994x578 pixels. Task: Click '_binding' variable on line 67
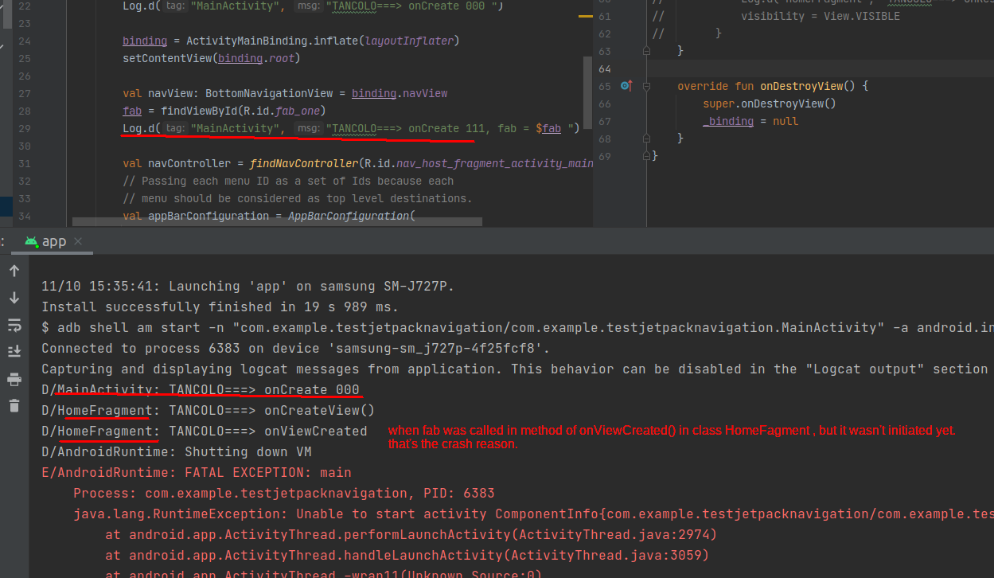(x=728, y=121)
